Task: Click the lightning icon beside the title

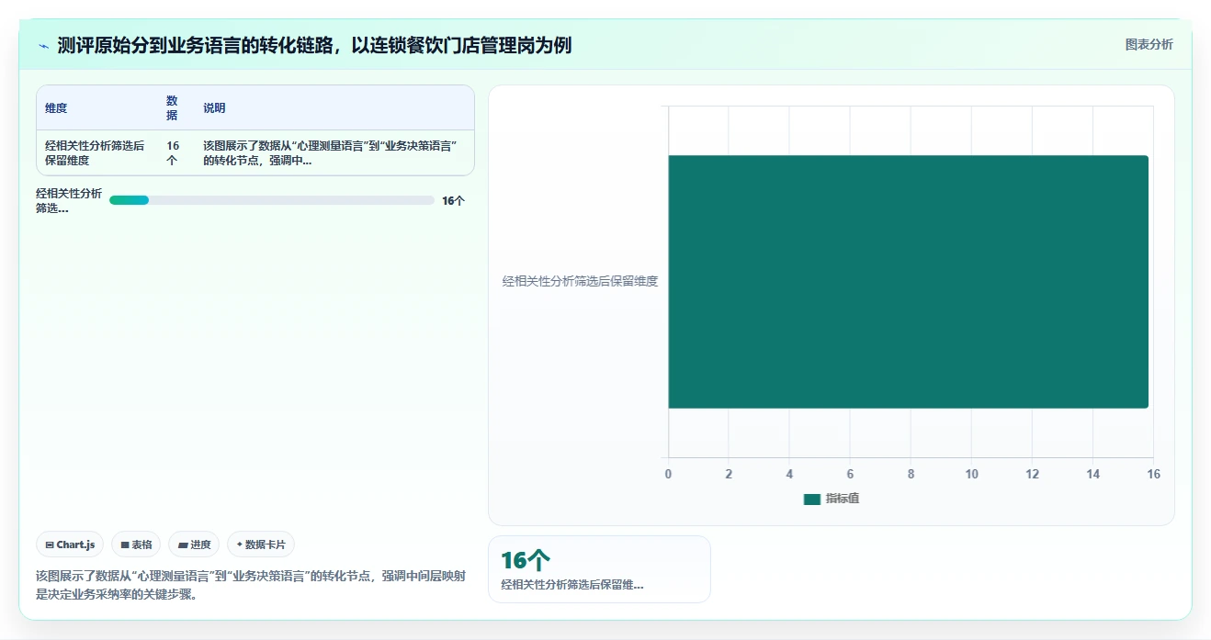Action: [x=43, y=46]
